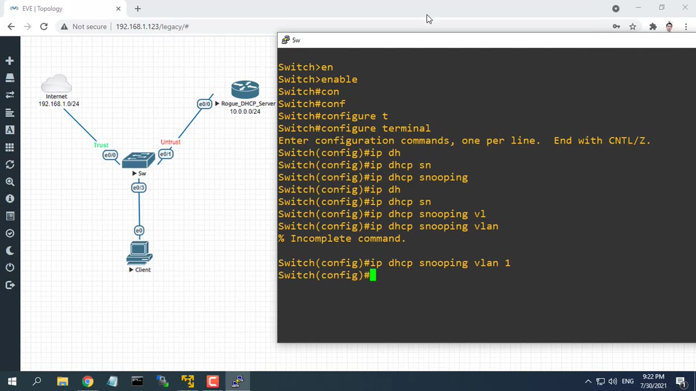This screenshot has width=696, height=391.
Task: Click the Sw PuTTY window title icon
Action: tap(285, 40)
